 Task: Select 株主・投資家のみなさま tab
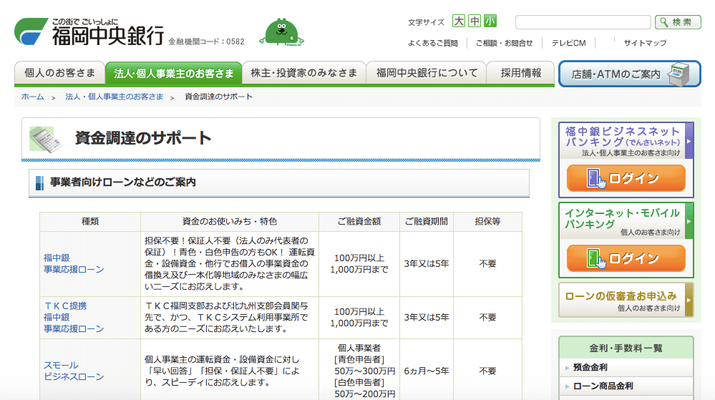[x=303, y=73]
